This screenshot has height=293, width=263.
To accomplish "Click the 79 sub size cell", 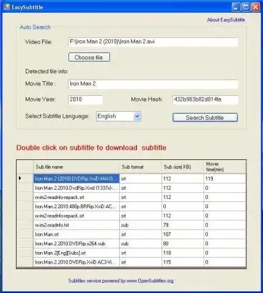I will pyautogui.click(x=183, y=225).
